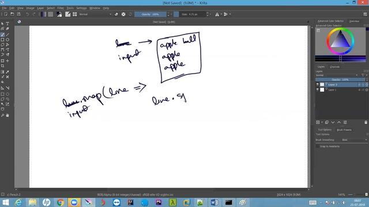
Task: Click the Redo arrow in toolbar
Action: 34,14
